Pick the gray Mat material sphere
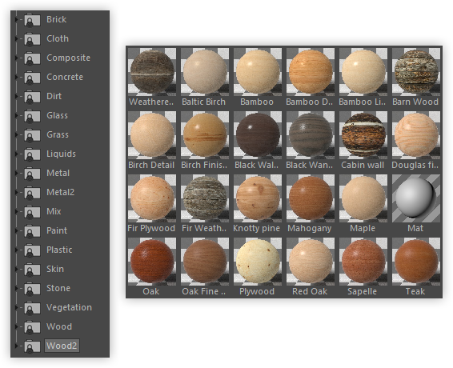The image size is (453, 368). point(416,198)
